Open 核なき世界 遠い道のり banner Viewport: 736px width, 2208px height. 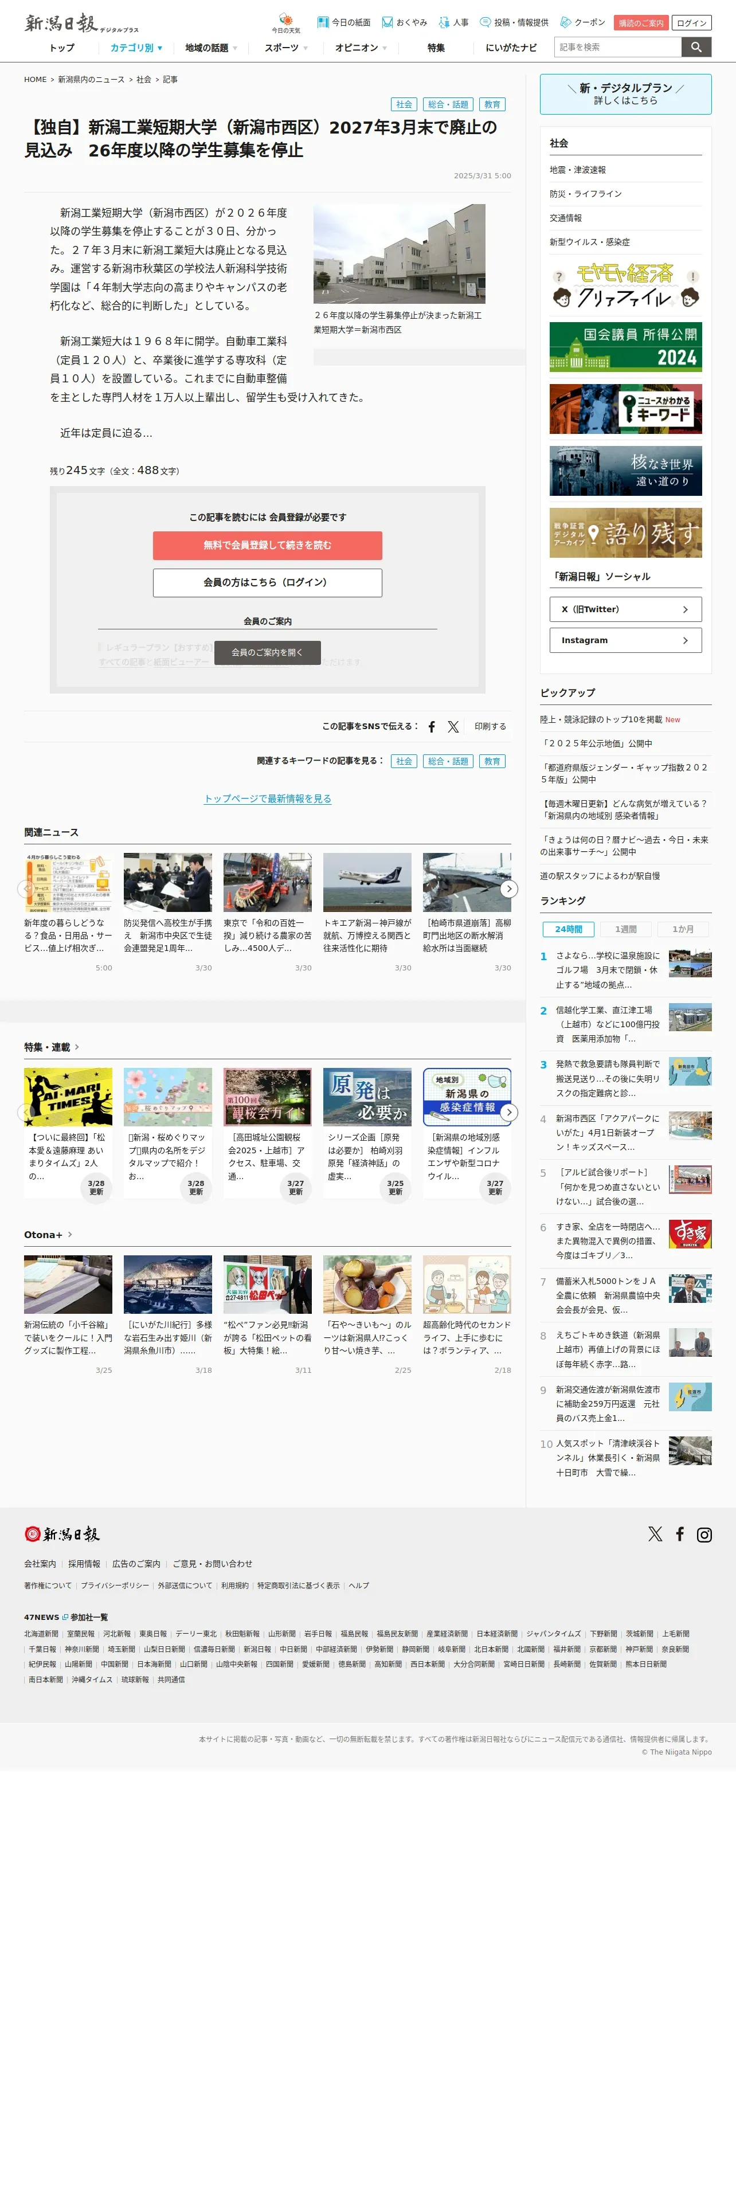625,471
